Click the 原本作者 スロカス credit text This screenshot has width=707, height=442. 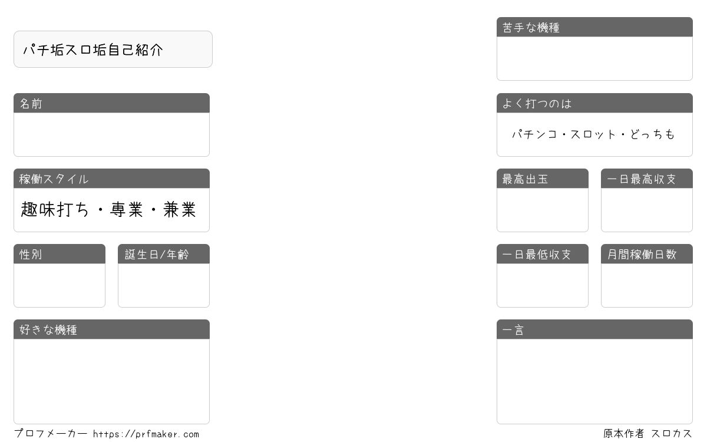tap(647, 434)
